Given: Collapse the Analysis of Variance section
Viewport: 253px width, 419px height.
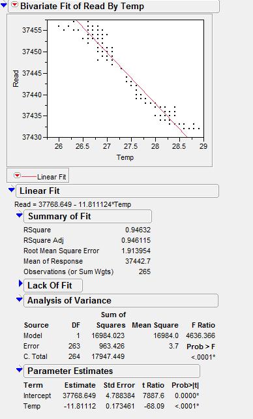Looking at the screenshot, I should tap(19, 300).
